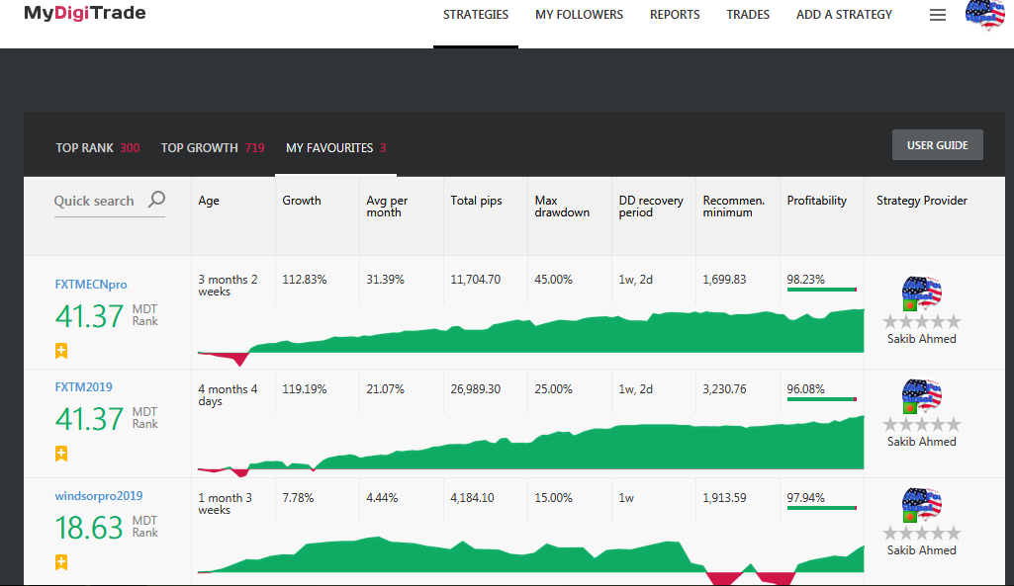The width and height of the screenshot is (1014, 586).
Task: Click Sakib Ahmed avatar in FXTM2019 row
Action: pyautogui.click(x=922, y=396)
